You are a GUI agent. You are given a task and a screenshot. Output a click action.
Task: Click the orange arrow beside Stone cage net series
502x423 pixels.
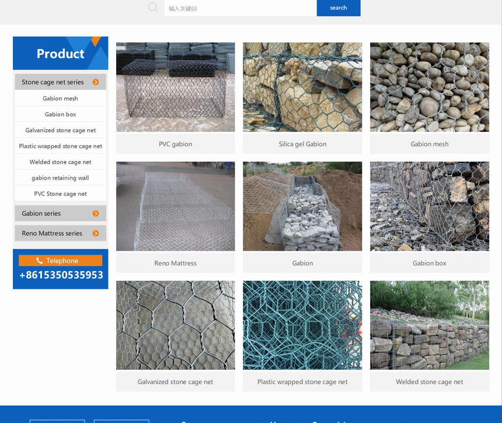coord(96,82)
